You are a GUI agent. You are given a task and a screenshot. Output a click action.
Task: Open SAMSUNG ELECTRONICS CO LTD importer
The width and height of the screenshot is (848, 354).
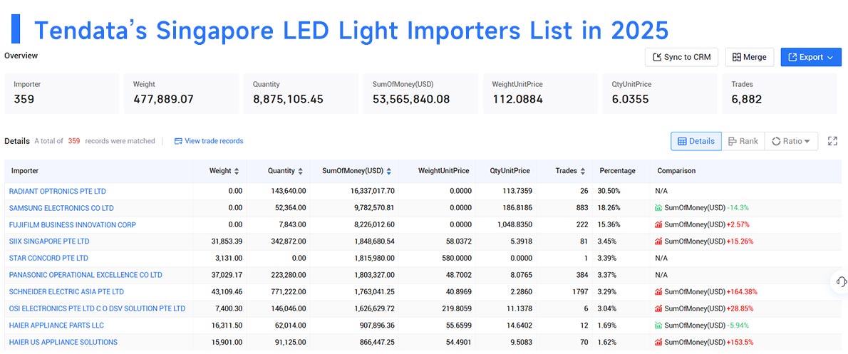click(x=61, y=208)
